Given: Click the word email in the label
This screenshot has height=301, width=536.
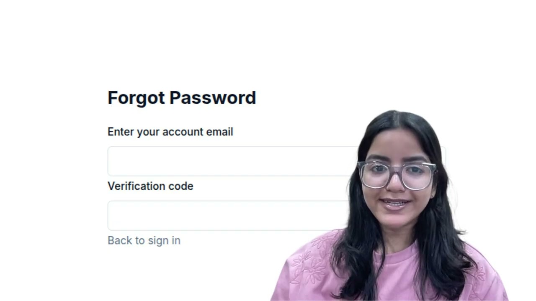Looking at the screenshot, I should point(219,132).
